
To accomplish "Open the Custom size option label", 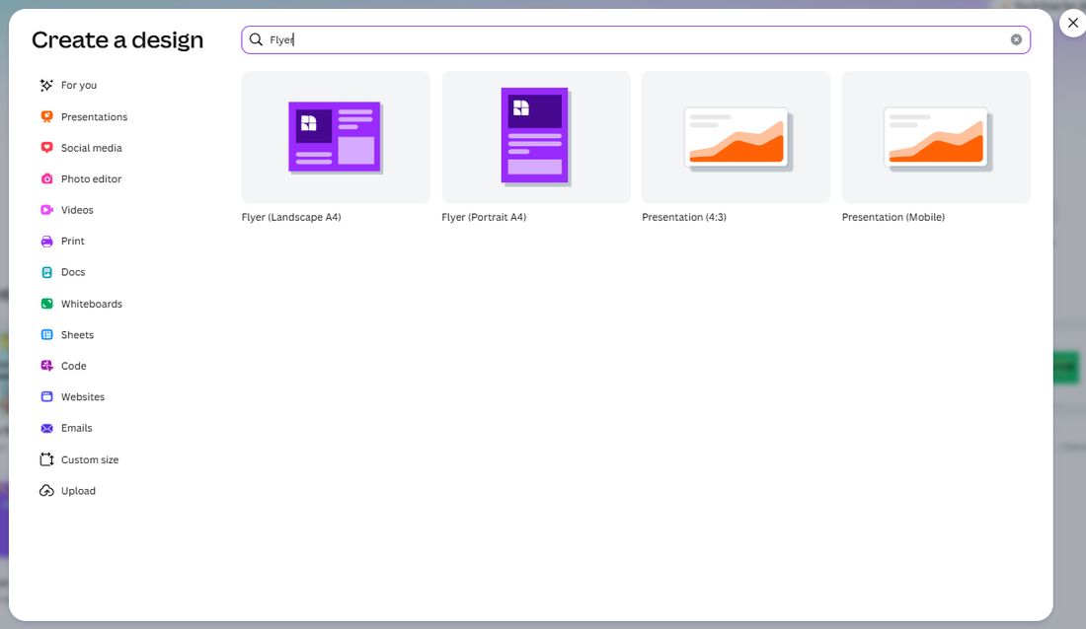I will click(x=90, y=459).
